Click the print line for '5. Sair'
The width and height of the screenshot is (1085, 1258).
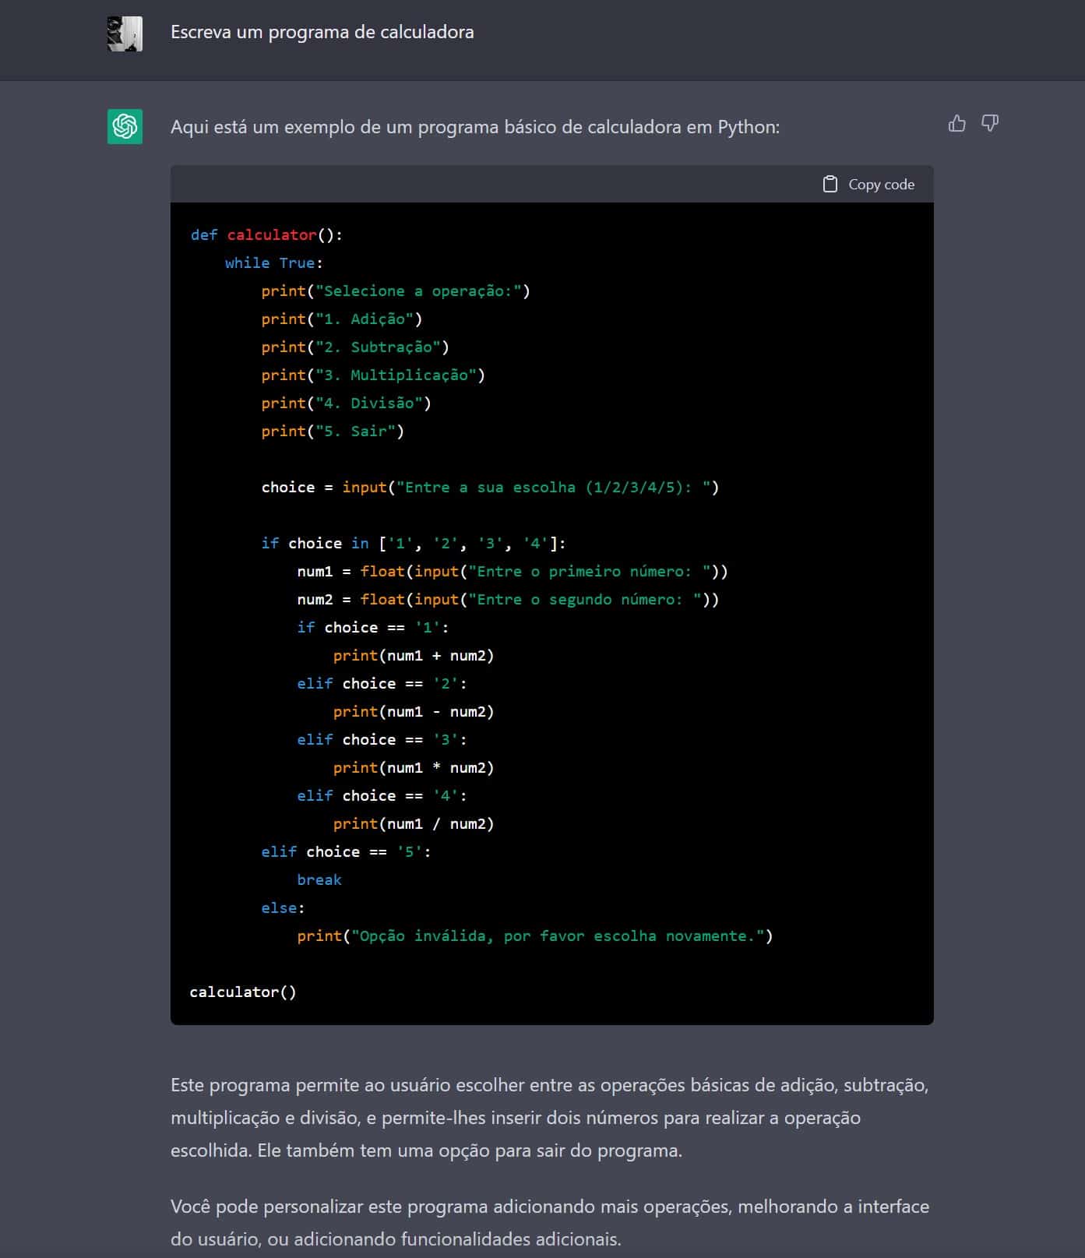[x=333, y=432]
